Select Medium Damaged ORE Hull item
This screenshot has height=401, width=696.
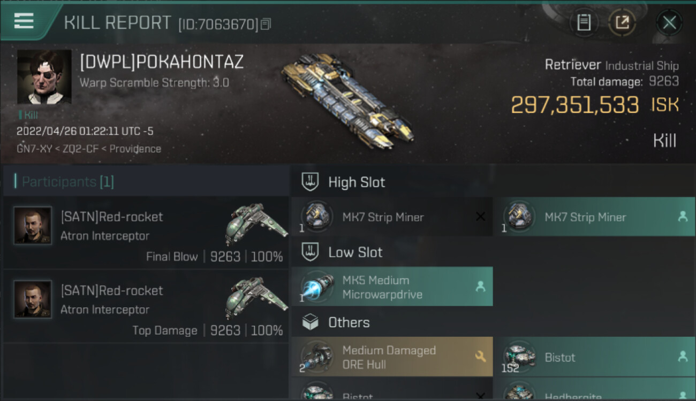pyautogui.click(x=392, y=357)
